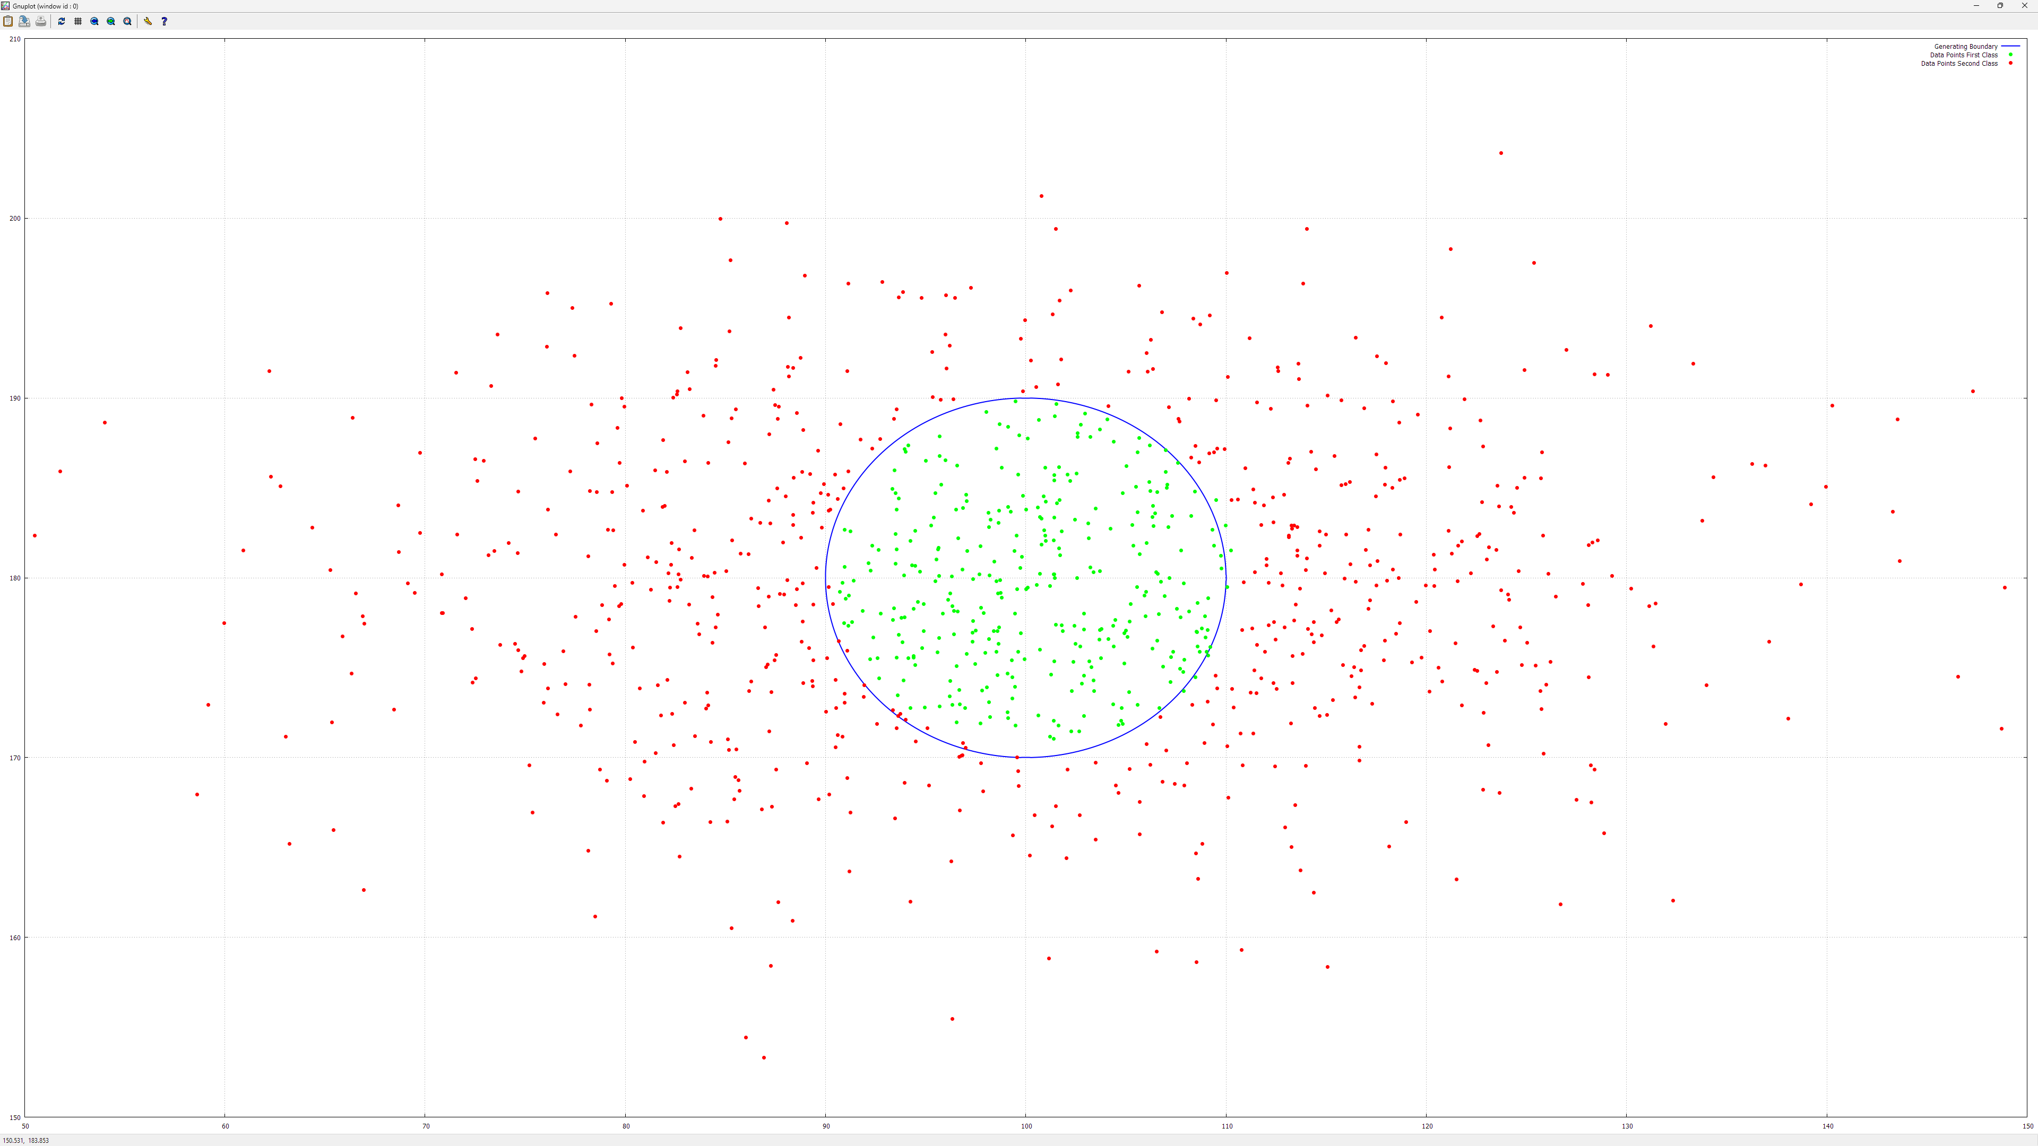Toggle Data Points Second Class legend entry
The height and width of the screenshot is (1146, 2038).
coord(1959,63)
